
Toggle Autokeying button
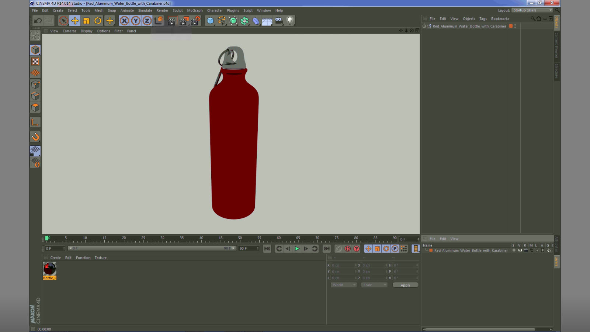pyautogui.click(x=347, y=249)
